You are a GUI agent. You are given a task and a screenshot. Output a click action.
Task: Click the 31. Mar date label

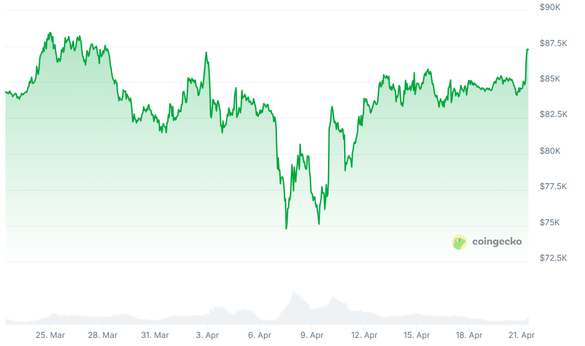(154, 335)
